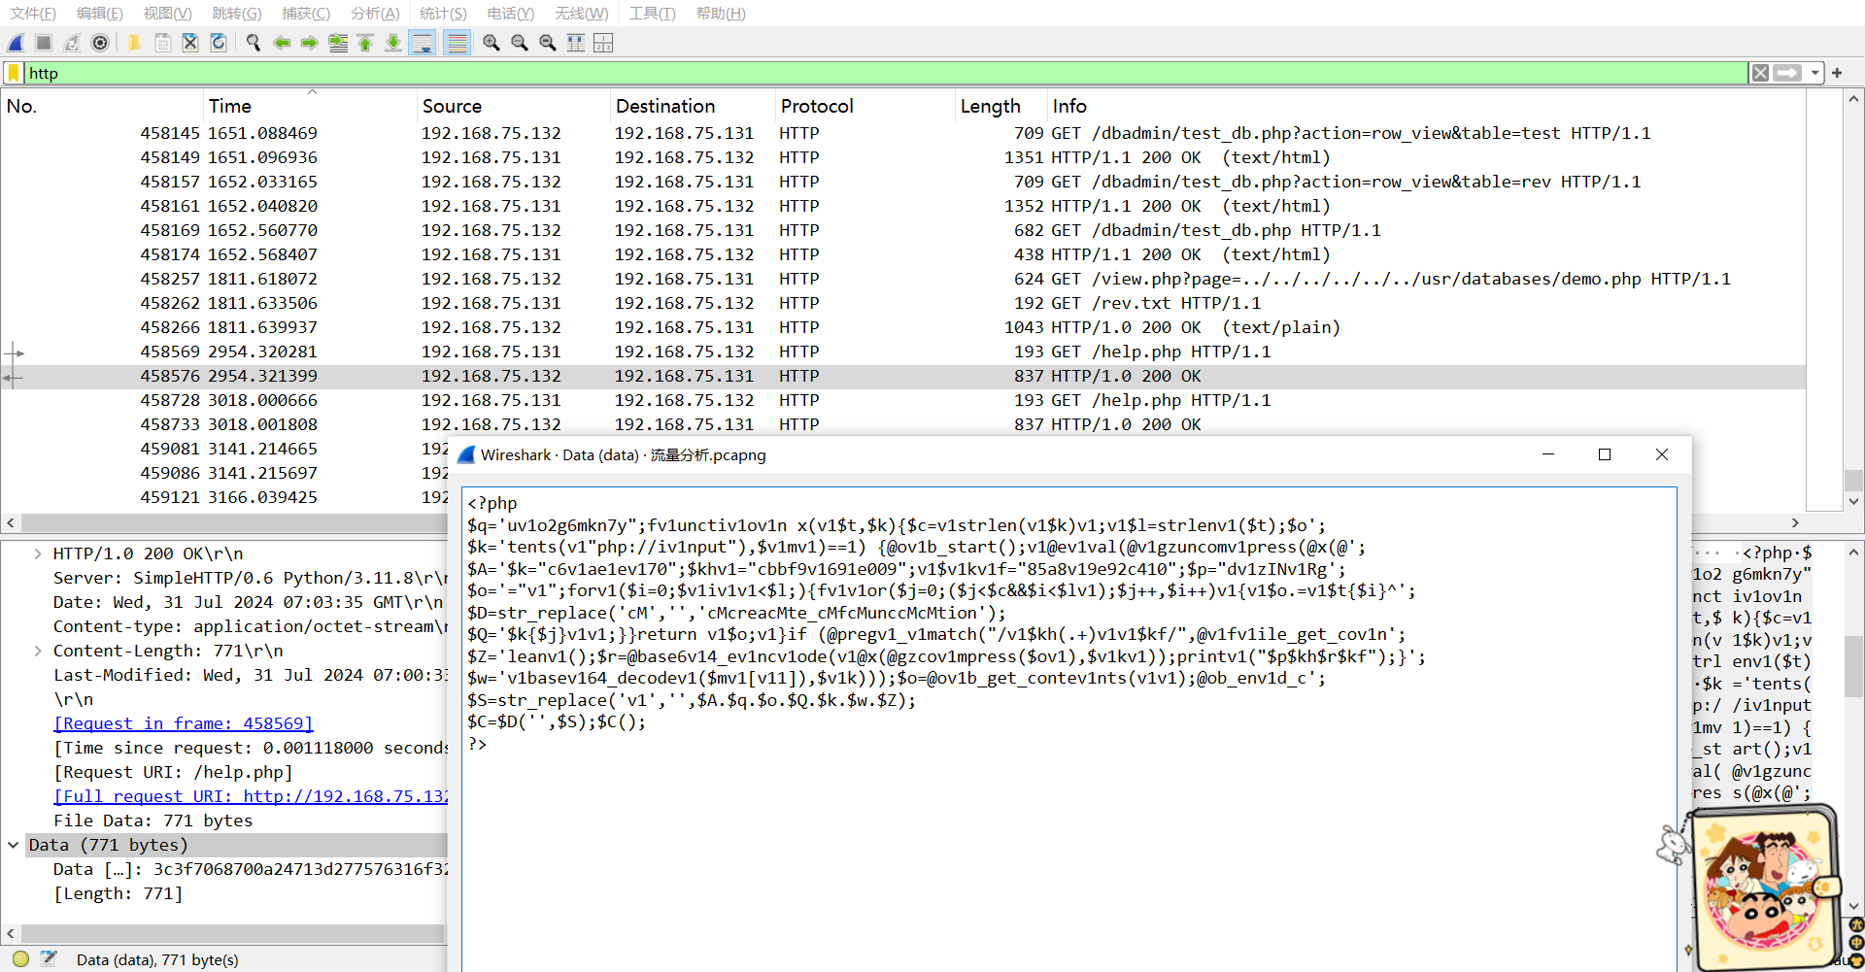The width and height of the screenshot is (1865, 972).
Task: Zoom in the main window text
Action: (492, 43)
